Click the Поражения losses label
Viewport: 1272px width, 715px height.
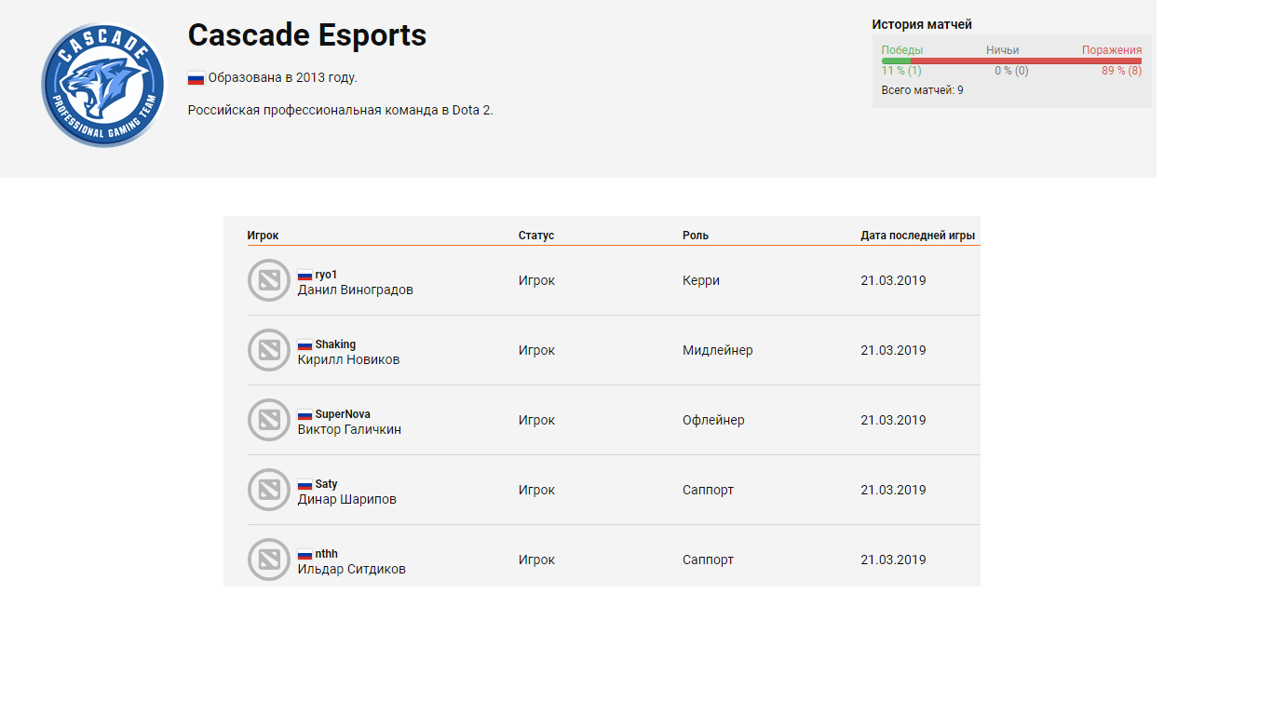1111,50
